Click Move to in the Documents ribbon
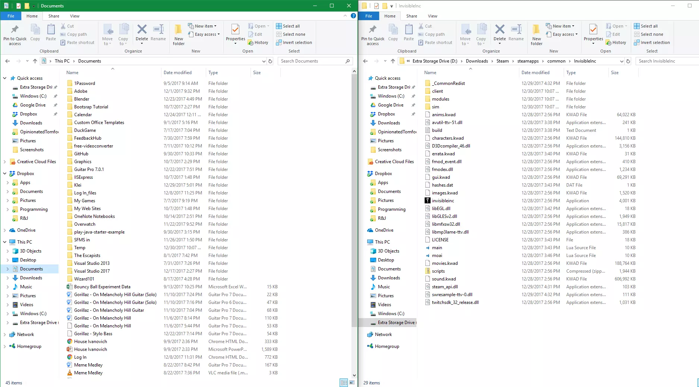The image size is (699, 387). 107,34
